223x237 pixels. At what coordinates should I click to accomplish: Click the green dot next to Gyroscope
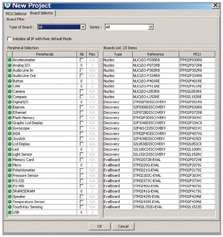point(10,128)
